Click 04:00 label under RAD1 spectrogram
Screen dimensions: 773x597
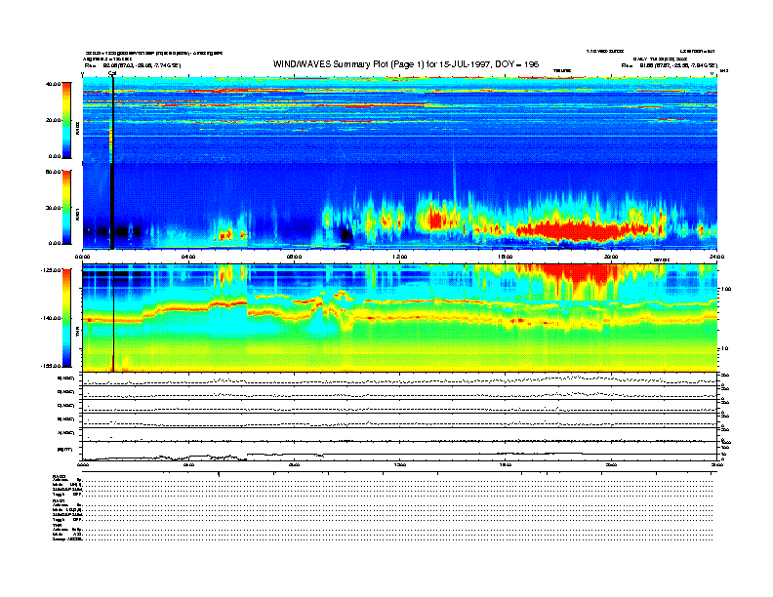click(x=188, y=257)
